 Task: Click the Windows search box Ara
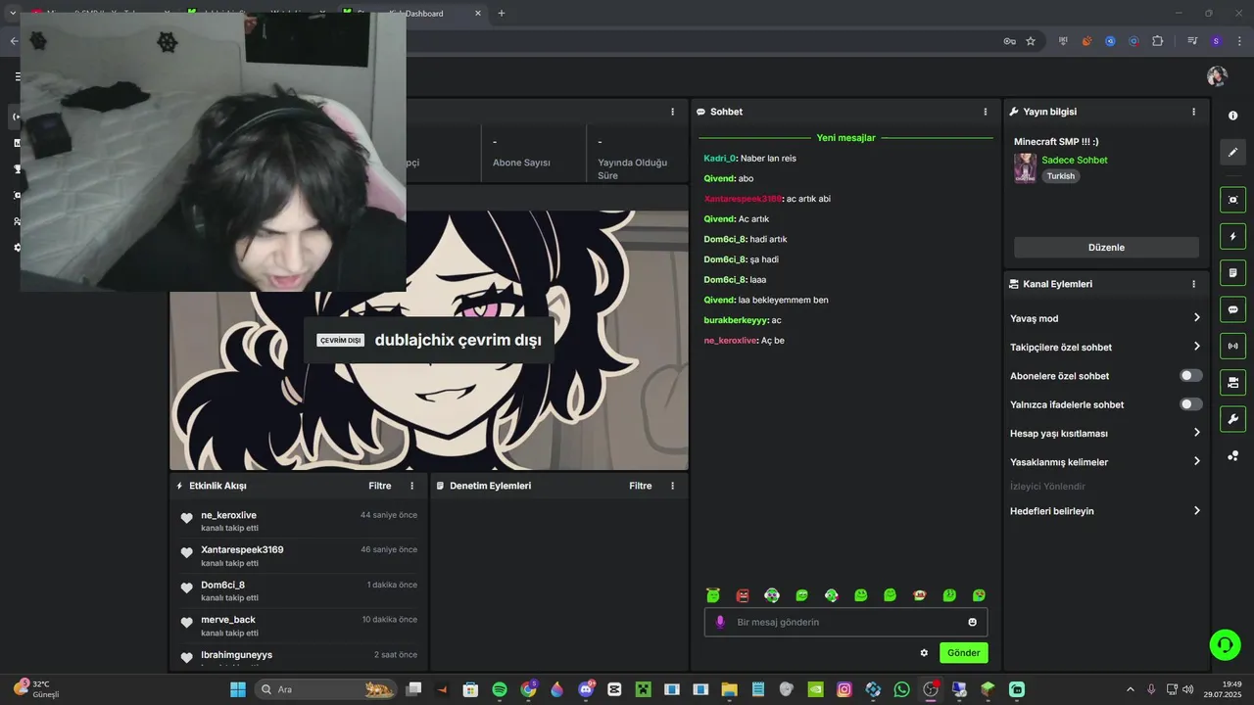(x=323, y=689)
